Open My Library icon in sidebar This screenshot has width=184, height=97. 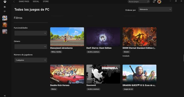pyautogui.click(x=5, y=7)
